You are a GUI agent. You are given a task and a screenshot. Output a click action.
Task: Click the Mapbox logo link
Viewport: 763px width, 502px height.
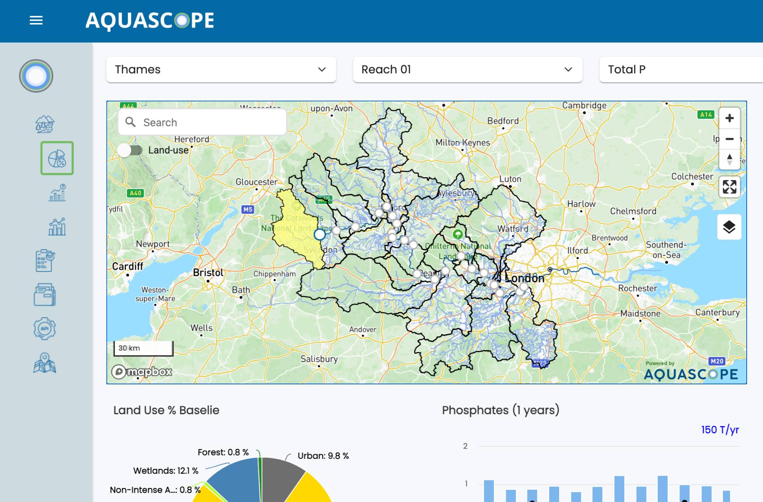(x=142, y=372)
